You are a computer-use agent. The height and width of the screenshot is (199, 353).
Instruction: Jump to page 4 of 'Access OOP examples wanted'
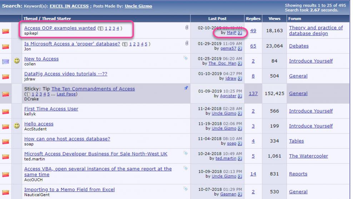(x=118, y=28)
